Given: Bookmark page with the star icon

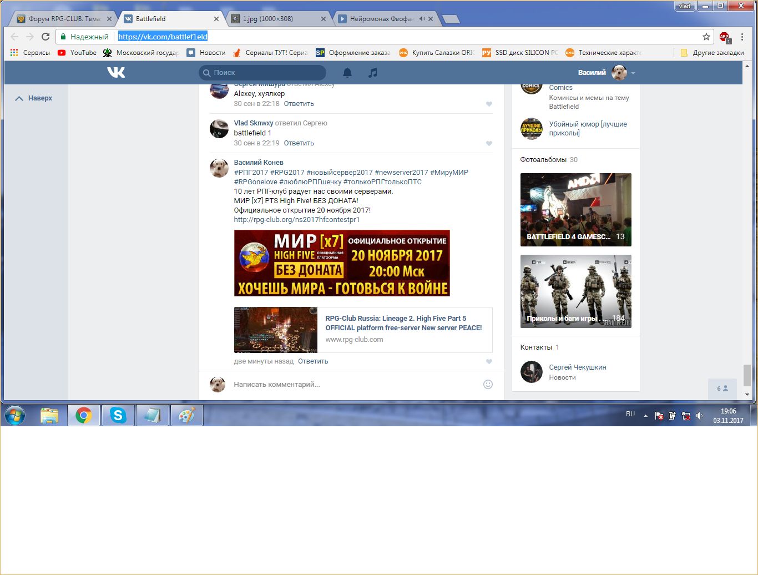Looking at the screenshot, I should [x=706, y=37].
